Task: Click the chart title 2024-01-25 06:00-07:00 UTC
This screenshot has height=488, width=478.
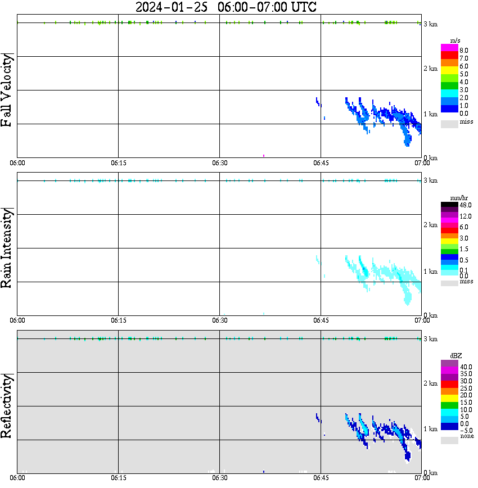Action: coord(226,7)
